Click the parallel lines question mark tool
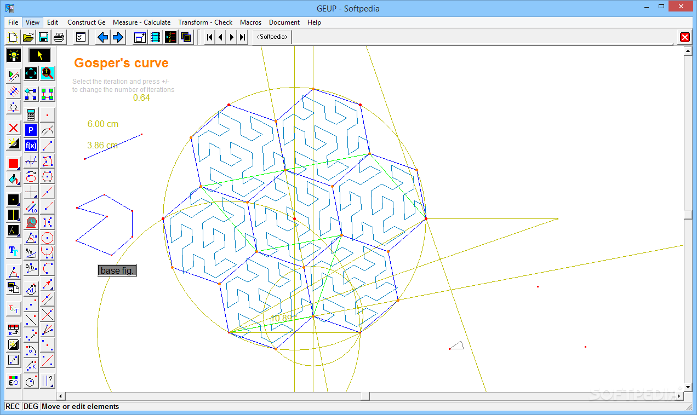 48,380
